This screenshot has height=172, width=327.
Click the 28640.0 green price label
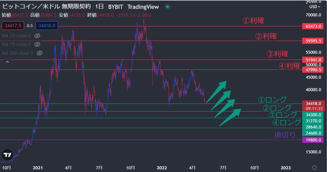click(313, 127)
